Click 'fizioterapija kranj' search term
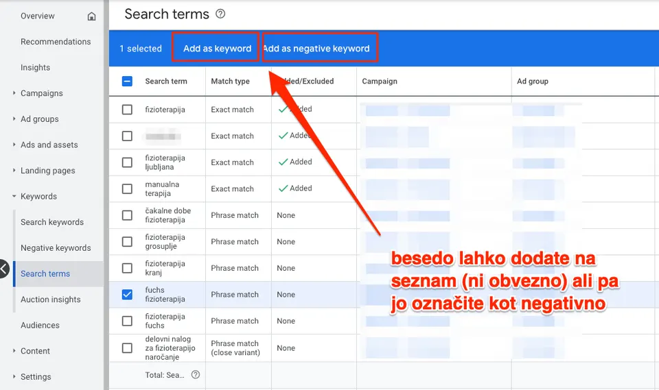The width and height of the screenshot is (659, 390). click(165, 268)
